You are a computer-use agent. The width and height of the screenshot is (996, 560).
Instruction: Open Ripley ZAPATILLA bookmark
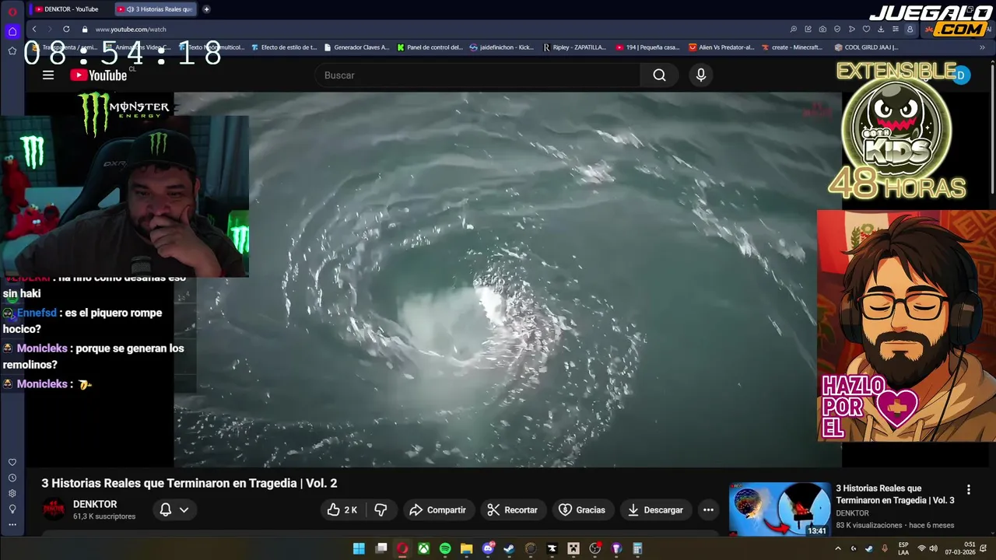coord(574,47)
